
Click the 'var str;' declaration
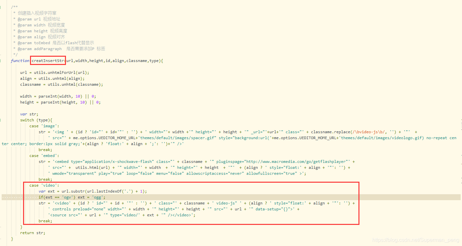point(29,114)
